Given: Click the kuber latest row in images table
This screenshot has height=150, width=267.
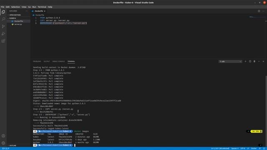Looking at the screenshot, I should click(x=66, y=137).
